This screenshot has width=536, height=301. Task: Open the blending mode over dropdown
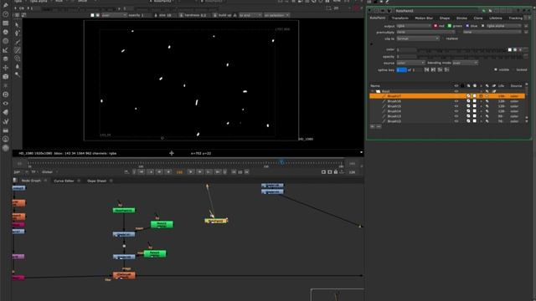[x=465, y=63]
